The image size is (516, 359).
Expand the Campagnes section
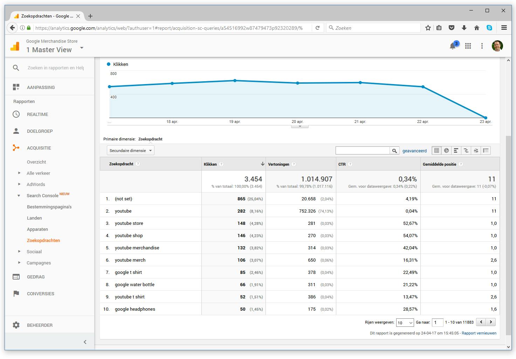pyautogui.click(x=19, y=263)
